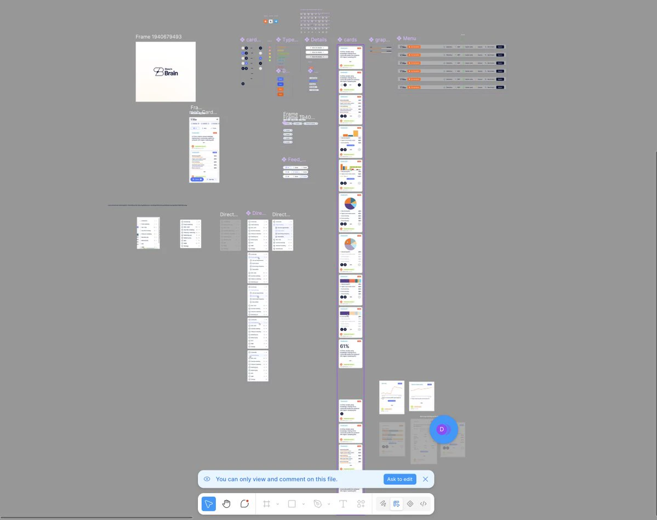Screen dimensions: 657x520
Task: Pick the Frame tool
Action: click(x=266, y=504)
